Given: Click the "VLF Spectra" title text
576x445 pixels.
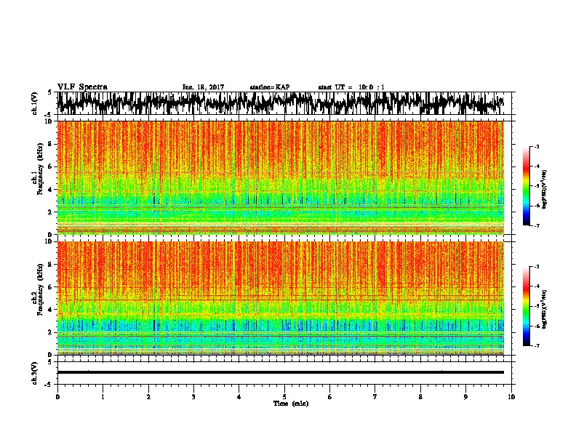Looking at the screenshot, I should click(82, 87).
